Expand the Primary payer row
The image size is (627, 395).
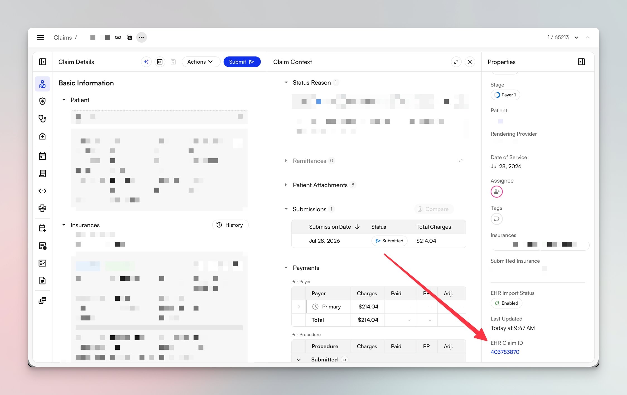[x=299, y=307]
